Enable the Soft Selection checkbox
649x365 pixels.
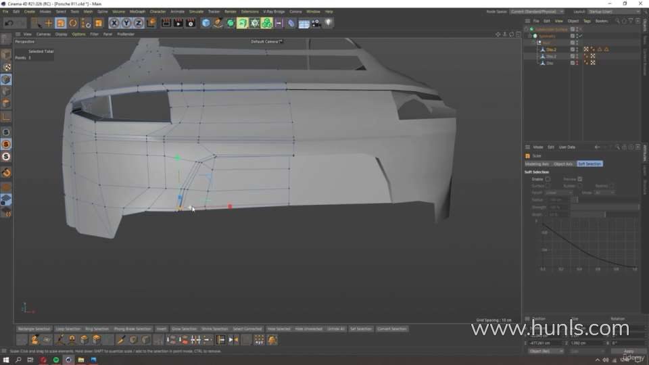[548, 179]
